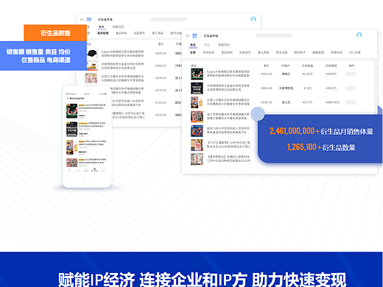Click the blue grid icon in back window
383x287 pixels.
tap(89, 19)
